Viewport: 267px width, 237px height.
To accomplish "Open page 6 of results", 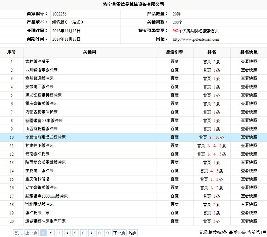I will point(83,233).
